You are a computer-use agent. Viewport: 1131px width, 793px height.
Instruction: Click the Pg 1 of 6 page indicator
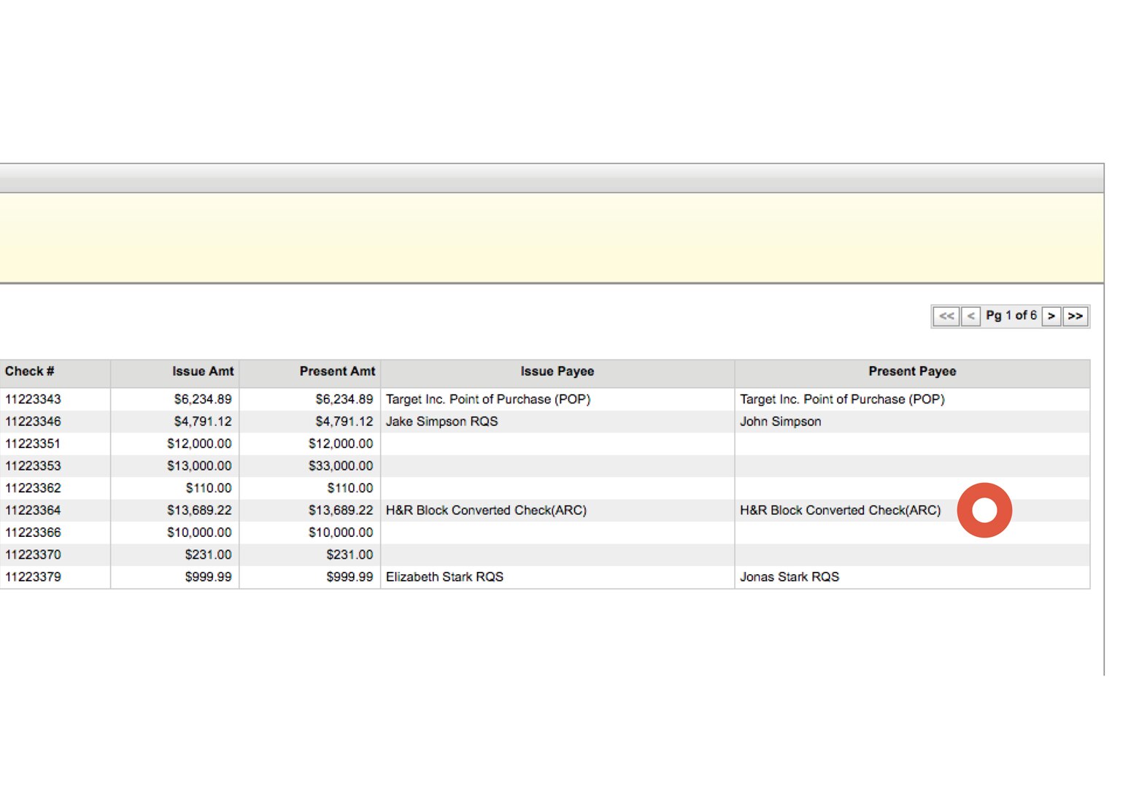click(x=1011, y=316)
